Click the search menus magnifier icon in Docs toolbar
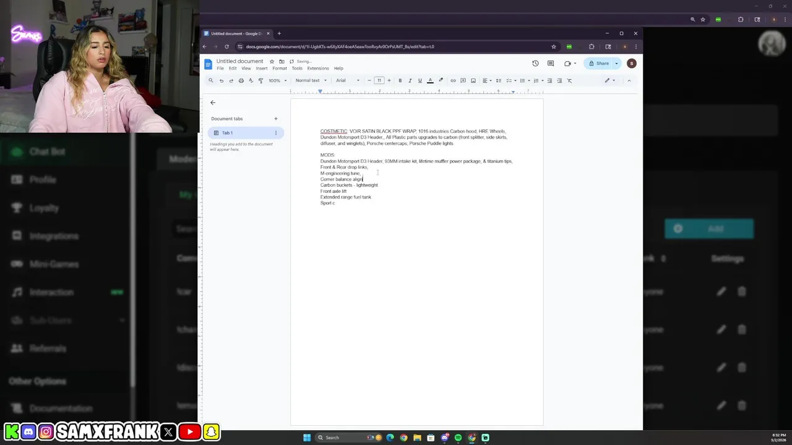 [x=210, y=80]
